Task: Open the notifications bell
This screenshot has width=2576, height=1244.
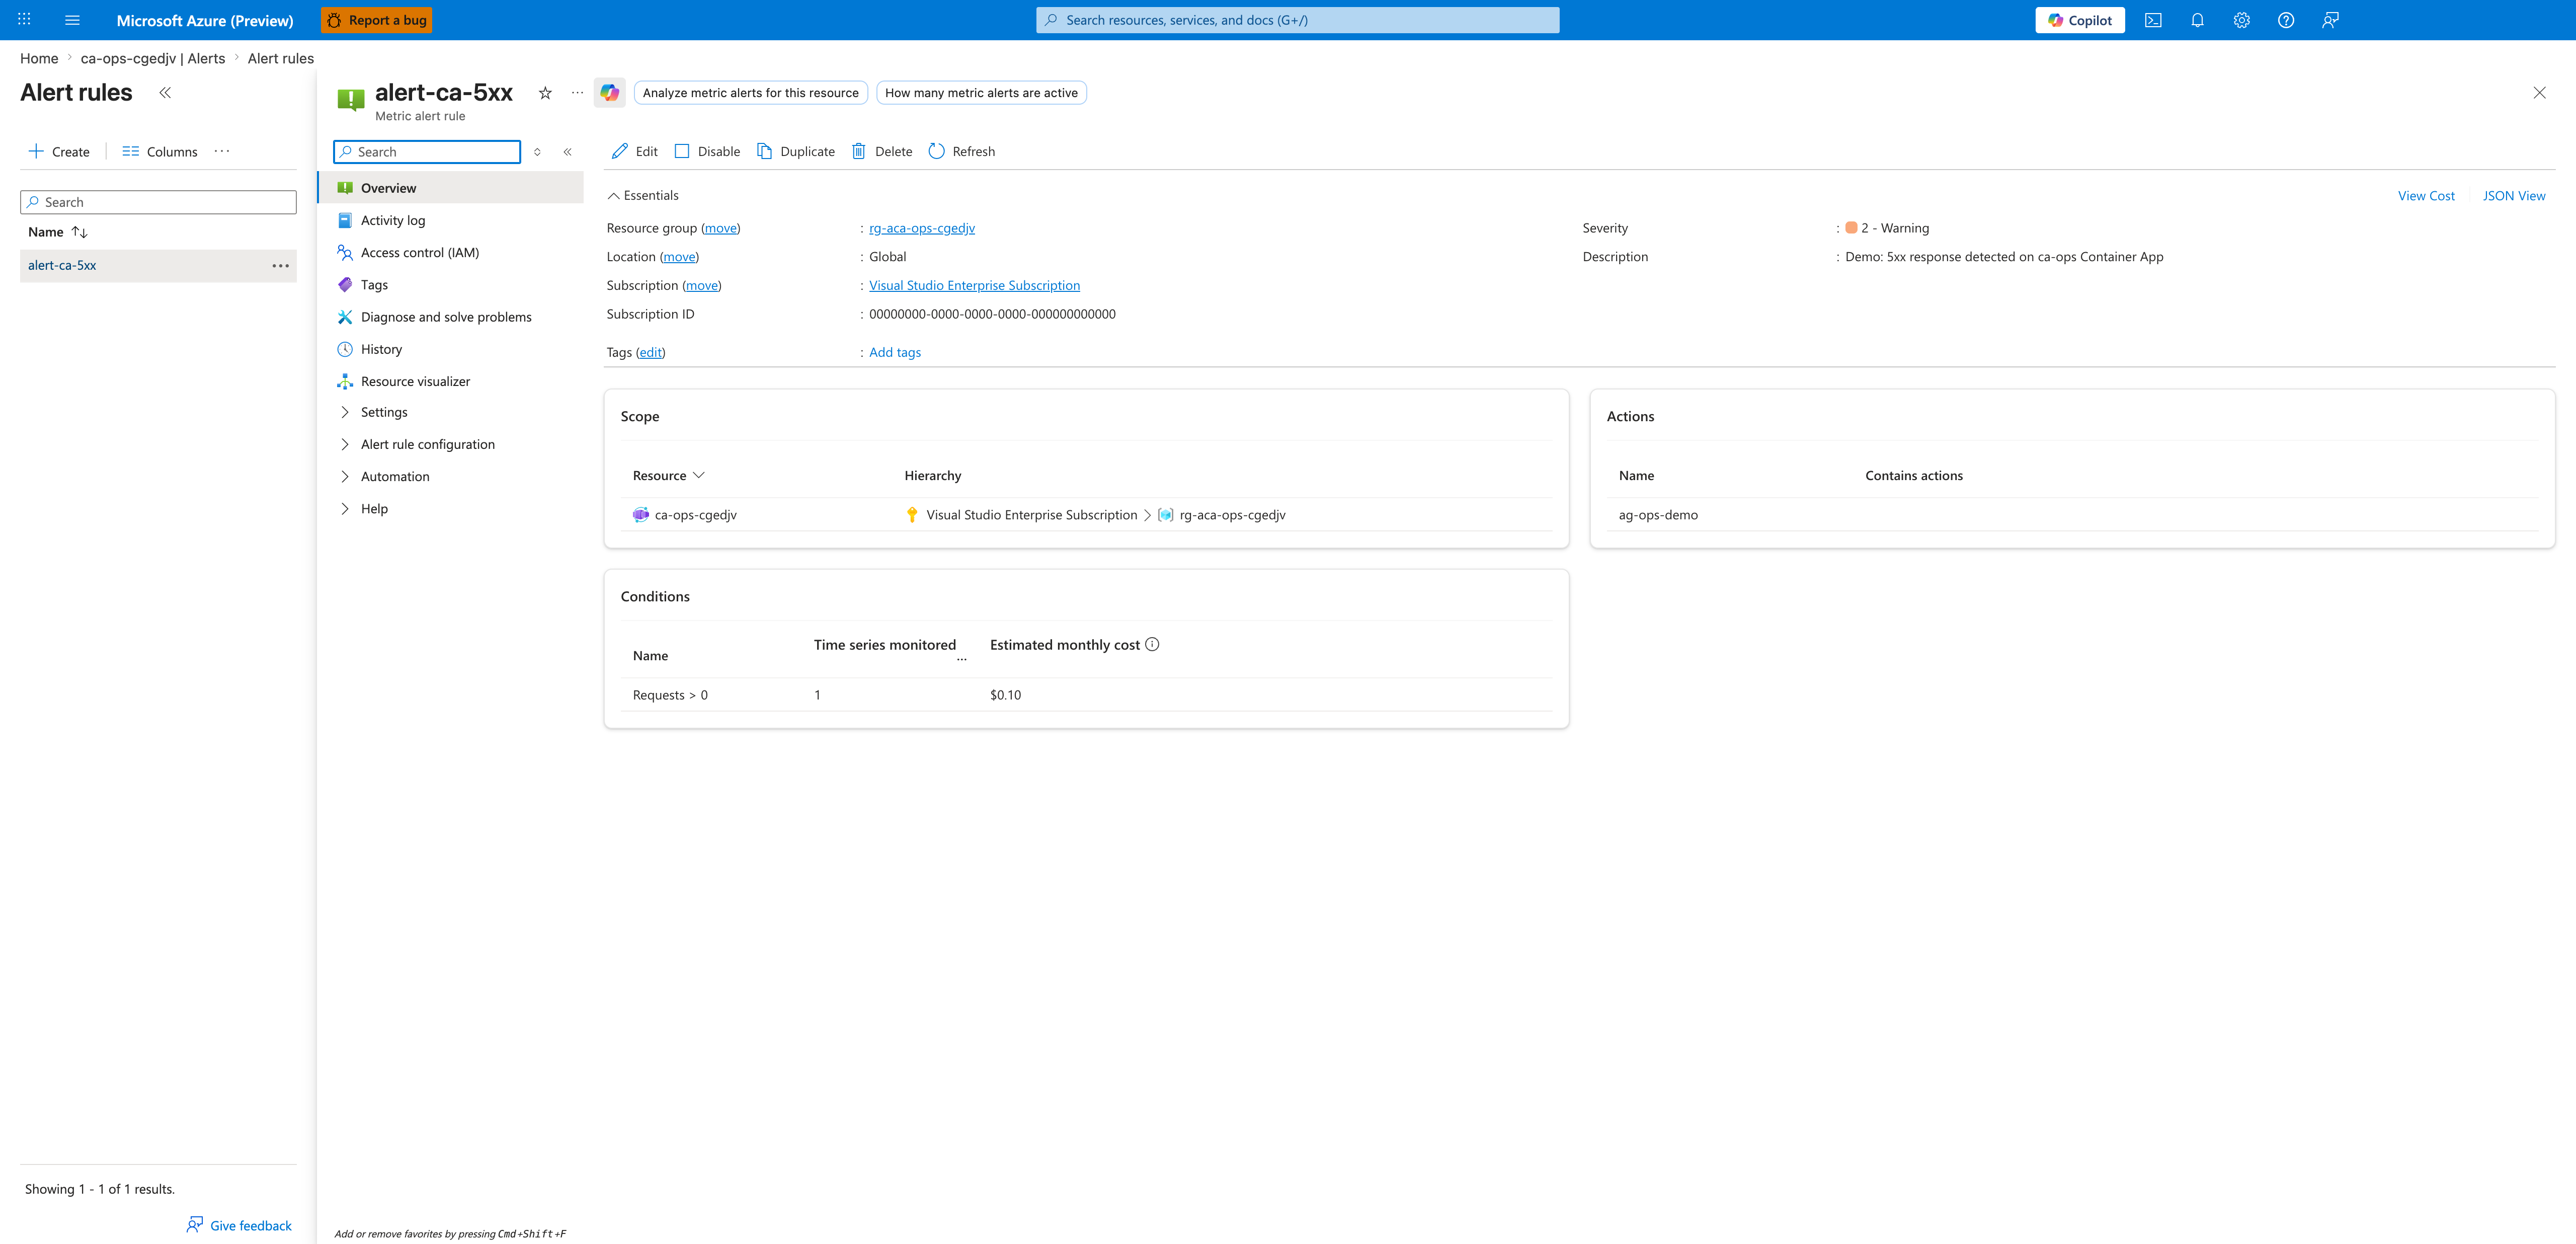Action: pyautogui.click(x=2197, y=20)
